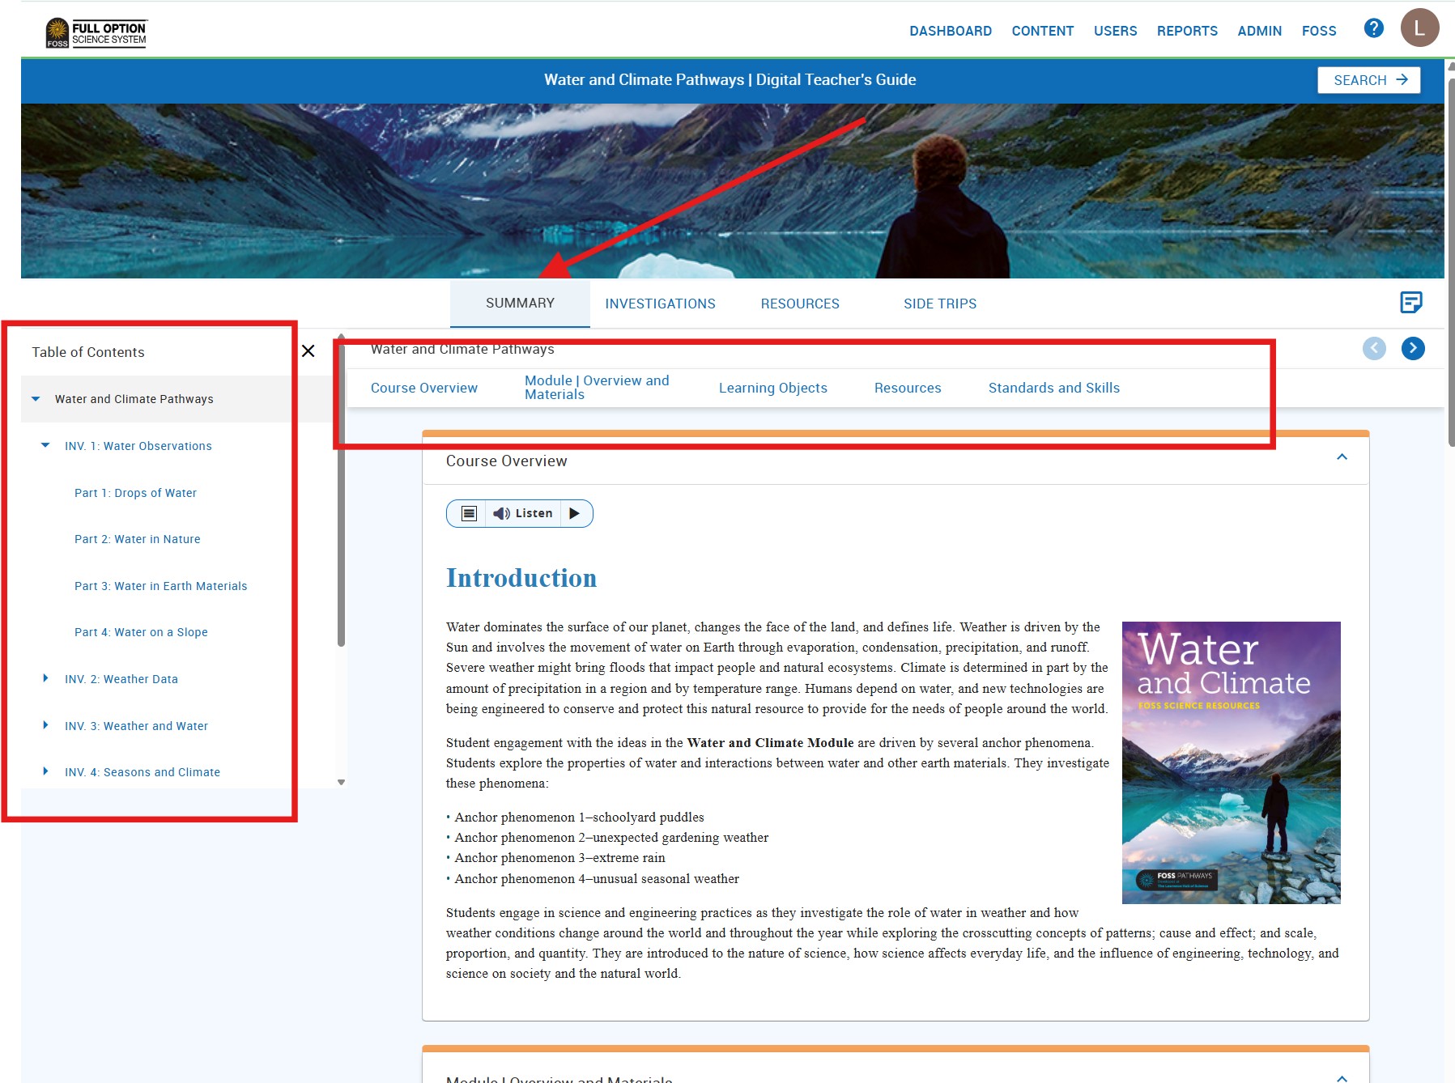Switch to the SIDE TRIPS tab
Viewport: 1455px width, 1083px height.
pyautogui.click(x=940, y=304)
